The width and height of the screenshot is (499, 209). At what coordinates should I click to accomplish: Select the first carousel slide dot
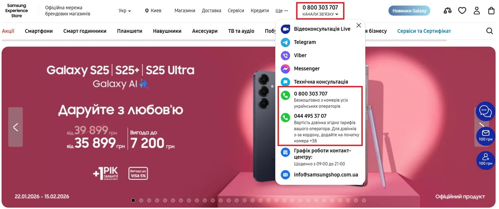tap(133, 200)
